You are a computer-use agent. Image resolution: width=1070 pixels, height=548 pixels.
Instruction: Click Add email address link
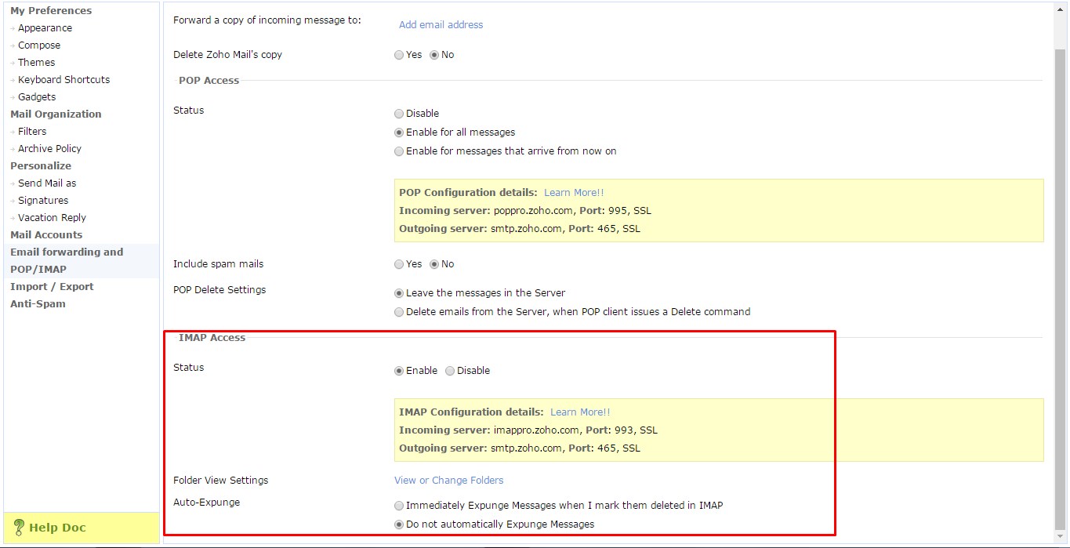pos(441,25)
